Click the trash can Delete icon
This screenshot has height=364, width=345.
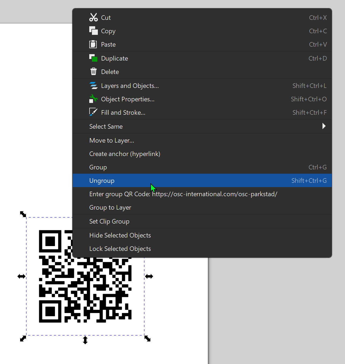click(x=93, y=71)
